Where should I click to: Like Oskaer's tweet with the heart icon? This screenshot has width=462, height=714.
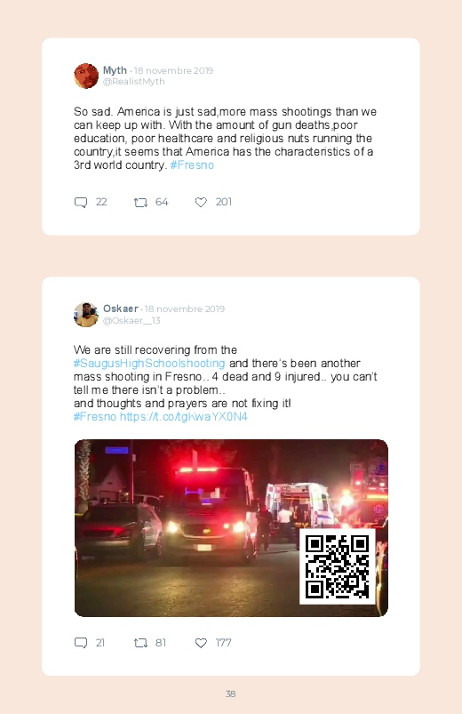[x=201, y=643]
